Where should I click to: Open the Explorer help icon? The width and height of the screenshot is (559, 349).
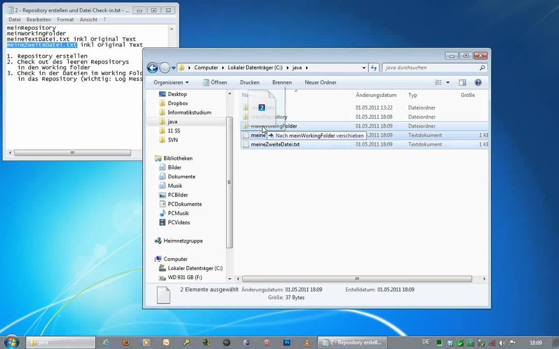click(478, 82)
